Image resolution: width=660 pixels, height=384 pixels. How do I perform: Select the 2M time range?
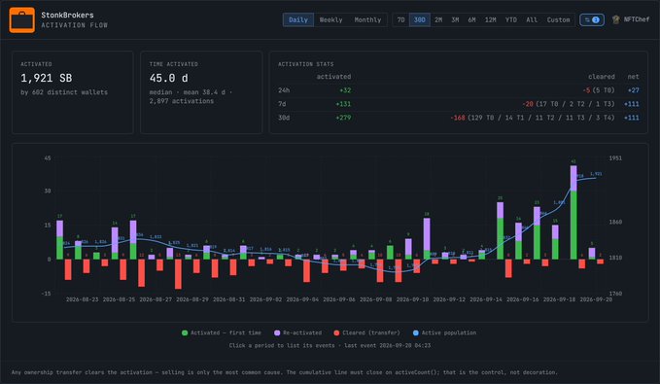(438, 19)
